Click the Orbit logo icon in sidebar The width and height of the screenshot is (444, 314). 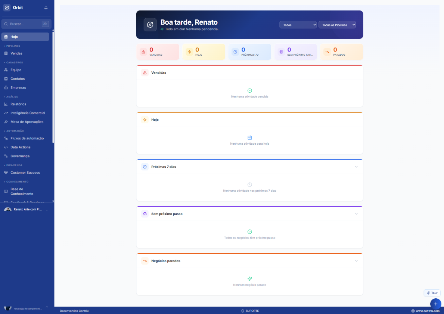pos(7,7)
